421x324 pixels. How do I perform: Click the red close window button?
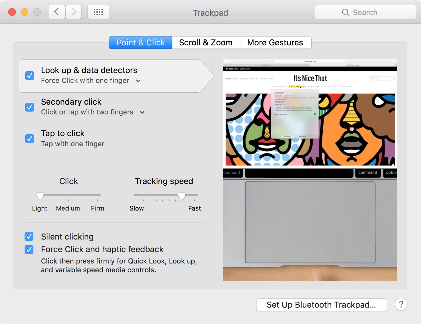pyautogui.click(x=12, y=12)
